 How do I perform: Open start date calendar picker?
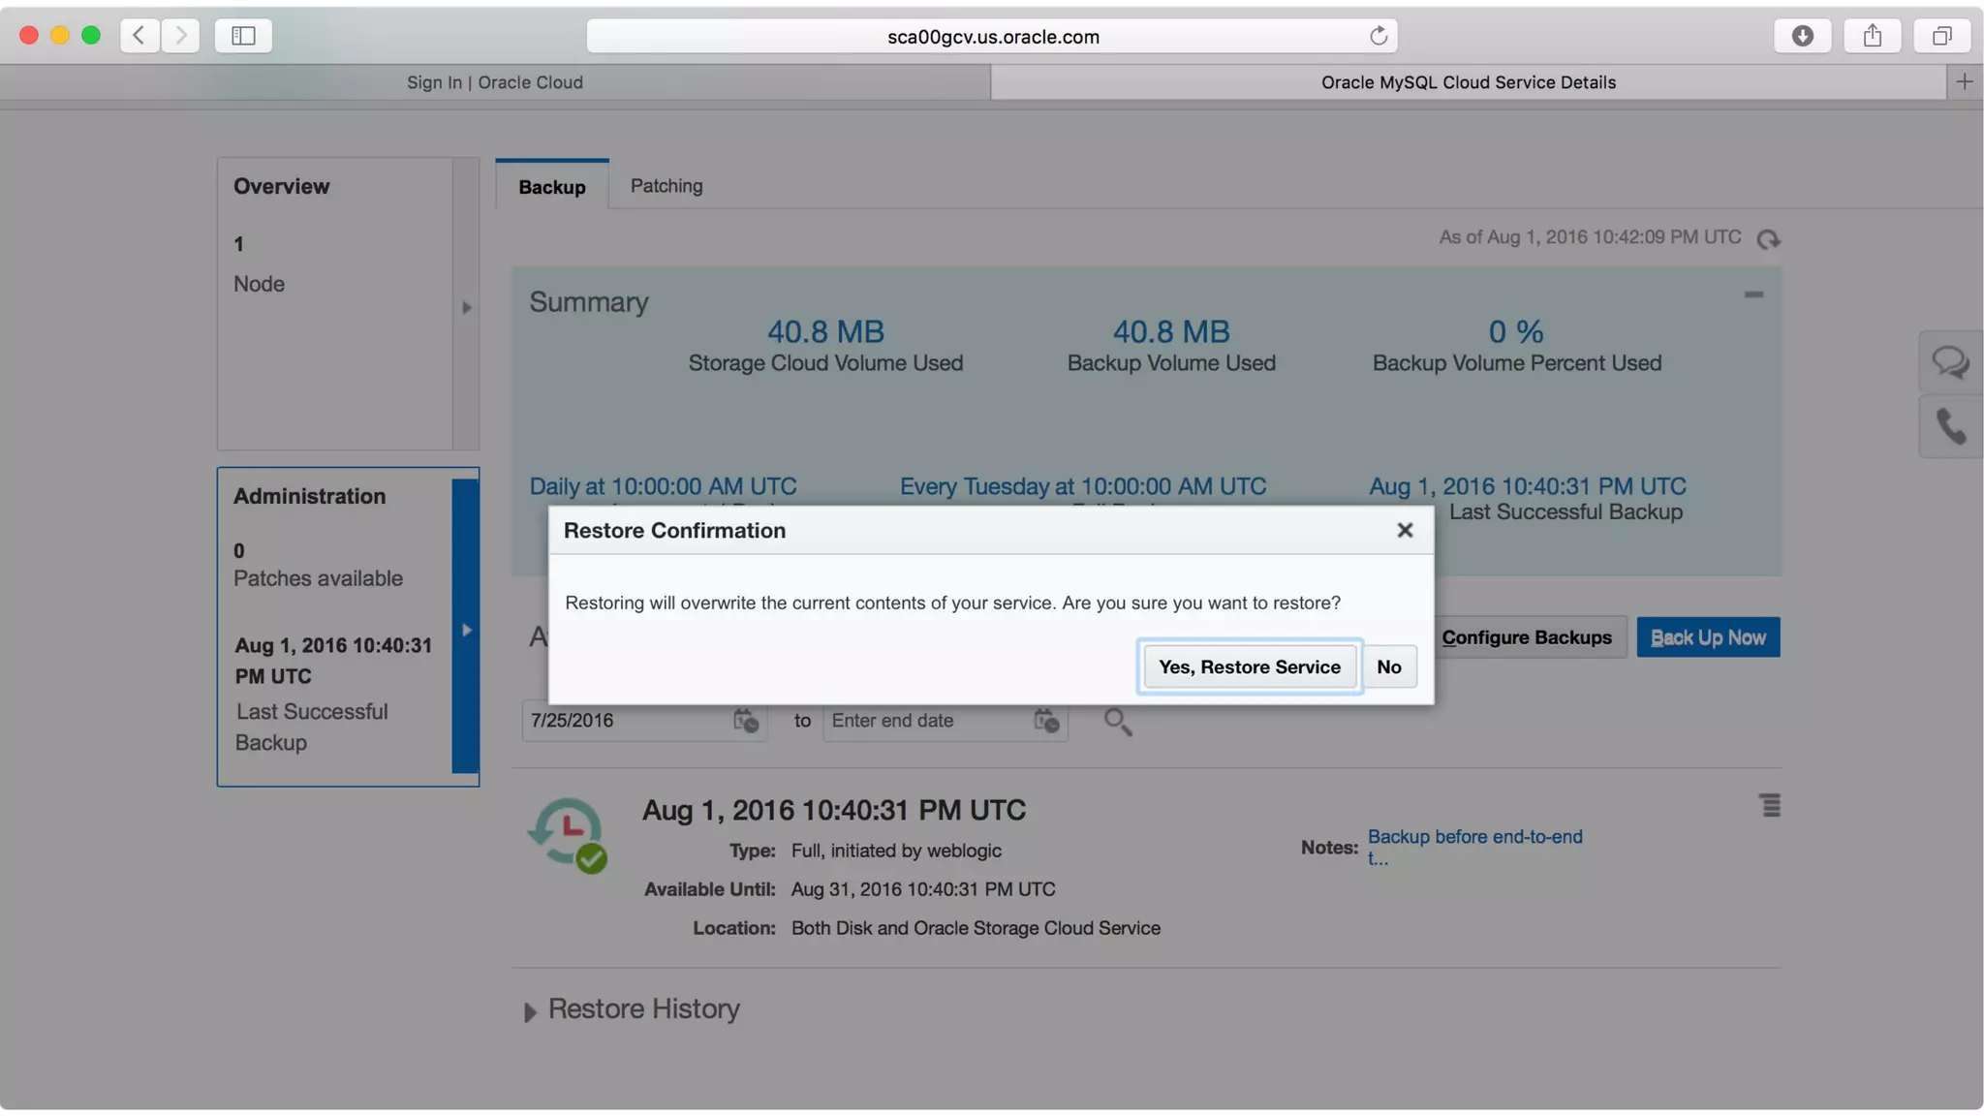click(745, 721)
